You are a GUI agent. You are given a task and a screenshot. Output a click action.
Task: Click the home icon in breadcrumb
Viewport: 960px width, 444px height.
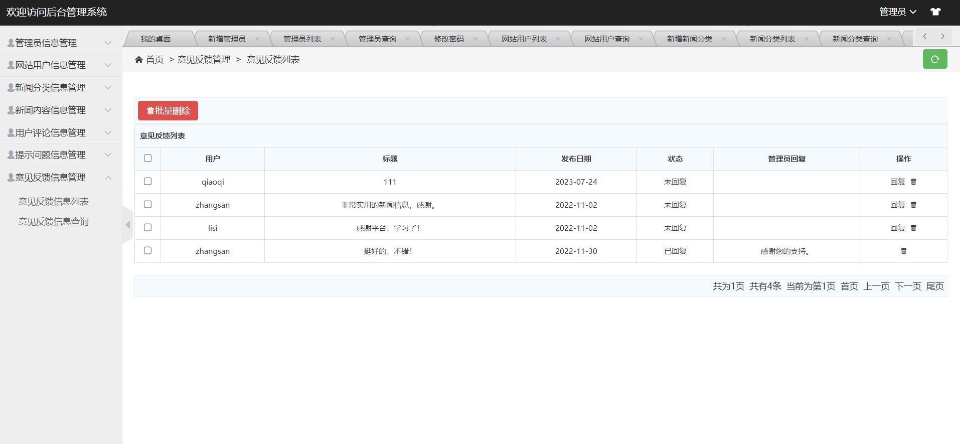(139, 60)
